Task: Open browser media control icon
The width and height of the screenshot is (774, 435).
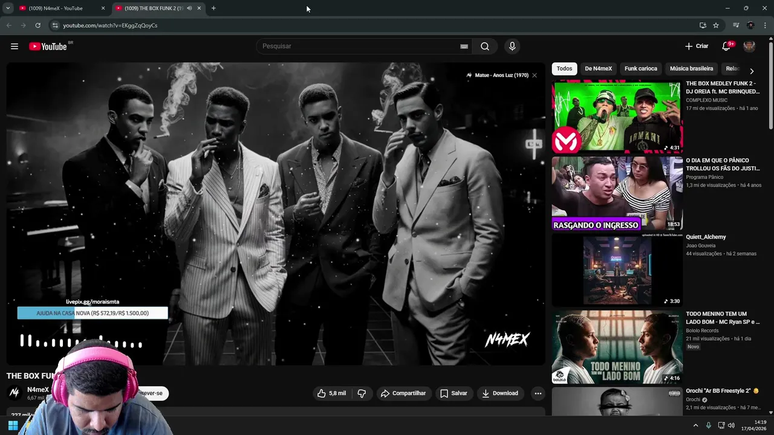Action: [x=736, y=25]
